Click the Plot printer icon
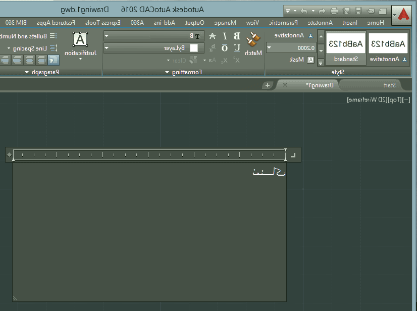417x311 pixels. pos(334,11)
